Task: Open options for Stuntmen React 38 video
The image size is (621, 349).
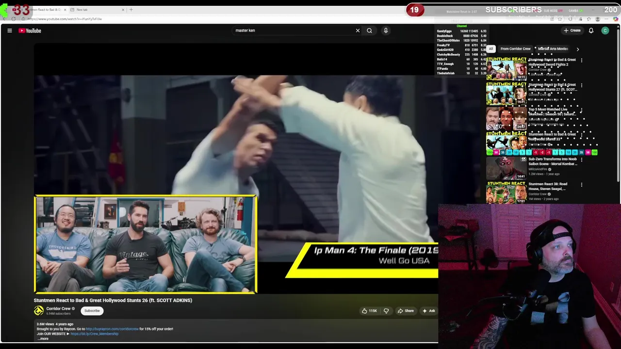Action: click(x=581, y=185)
